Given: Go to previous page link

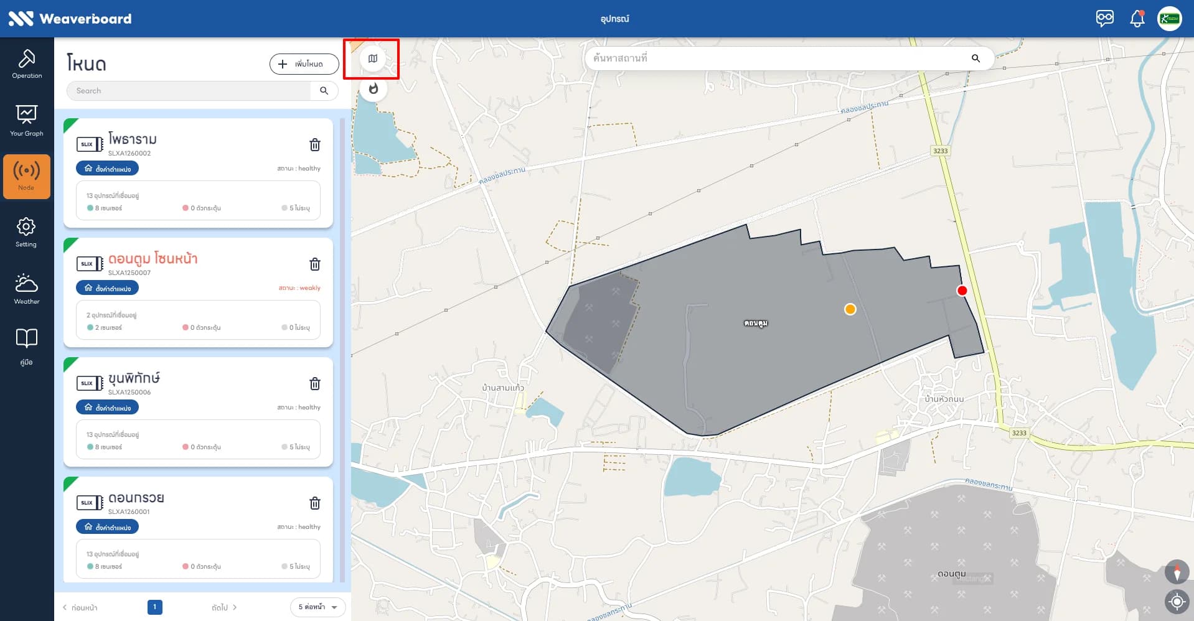Looking at the screenshot, I should 80,607.
